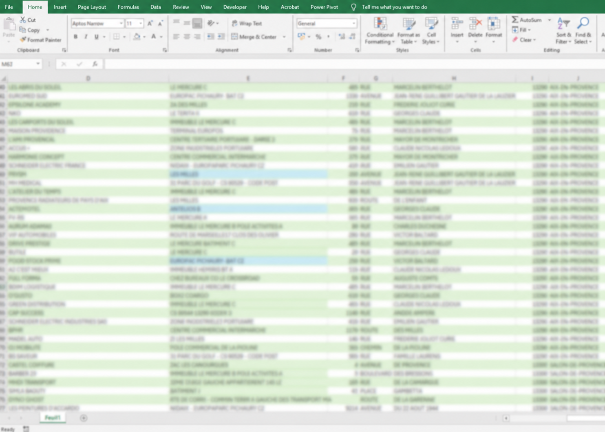Toggle Align Left for the cell text
The image size is (605, 432).
pyautogui.click(x=176, y=37)
